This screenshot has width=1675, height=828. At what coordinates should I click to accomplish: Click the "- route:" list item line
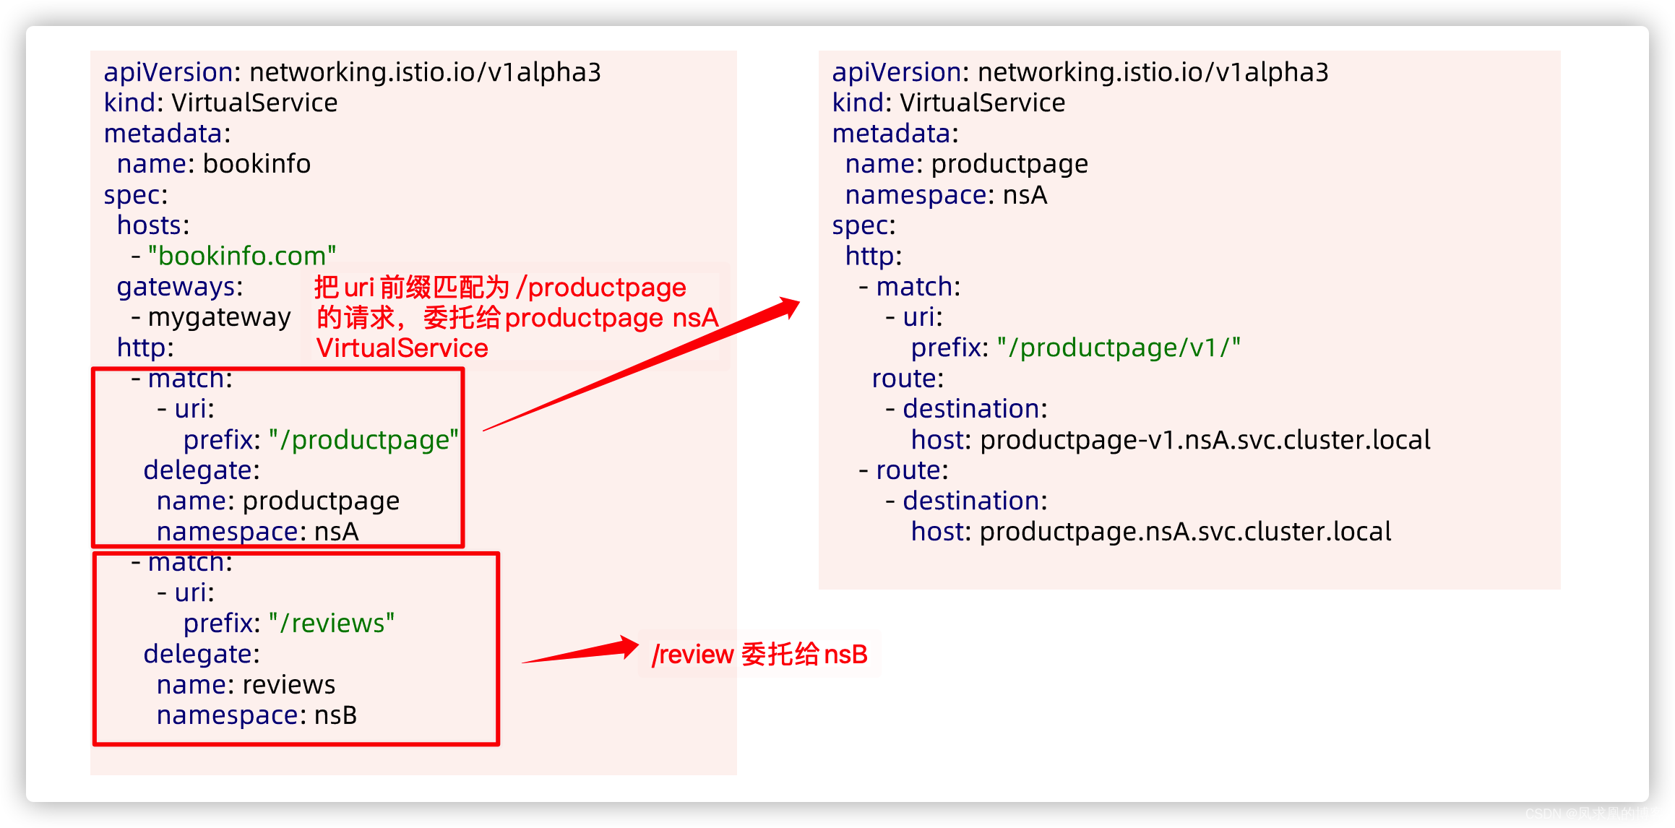(x=903, y=470)
